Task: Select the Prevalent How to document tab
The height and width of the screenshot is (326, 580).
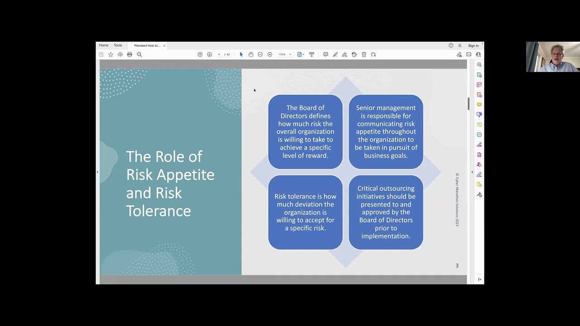Action: [147, 46]
